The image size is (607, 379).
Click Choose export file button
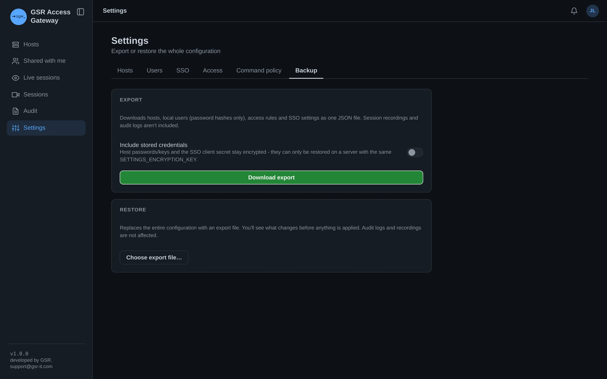(154, 257)
